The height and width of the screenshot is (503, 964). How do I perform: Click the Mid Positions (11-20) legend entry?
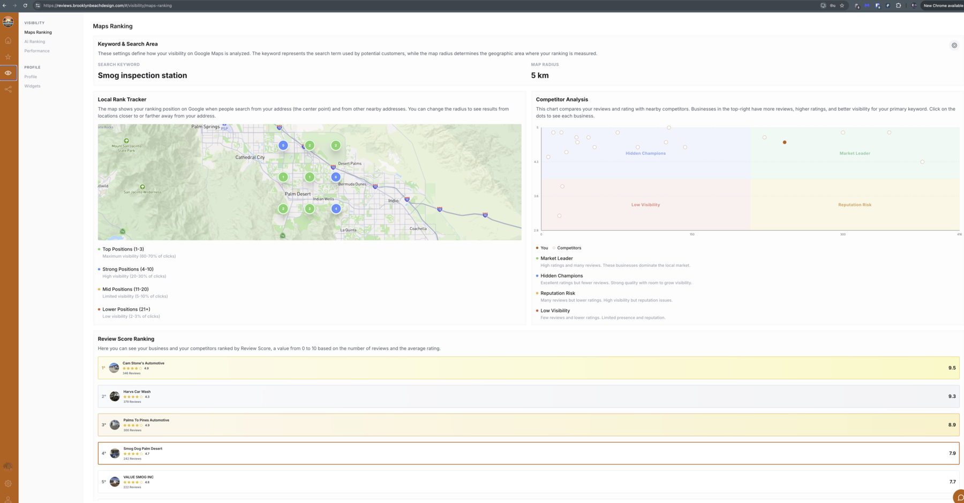(x=125, y=289)
